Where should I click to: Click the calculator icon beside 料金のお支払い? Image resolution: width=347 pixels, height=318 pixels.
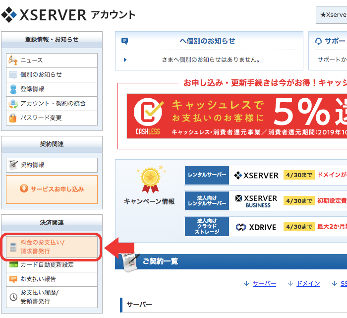[13, 247]
